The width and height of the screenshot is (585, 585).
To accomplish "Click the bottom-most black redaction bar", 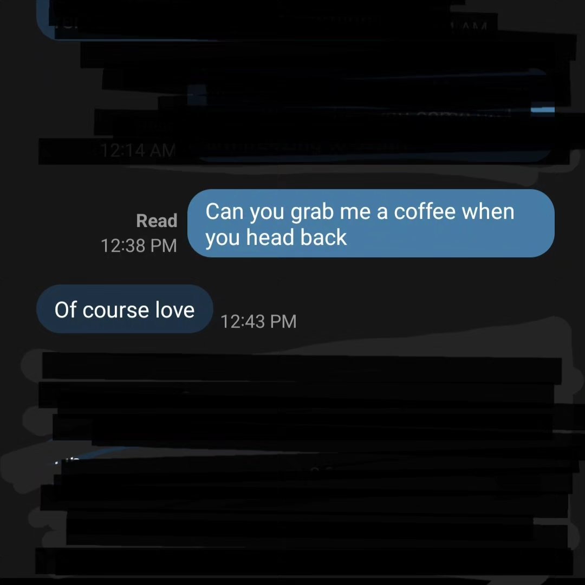I will pyautogui.click(x=304, y=561).
